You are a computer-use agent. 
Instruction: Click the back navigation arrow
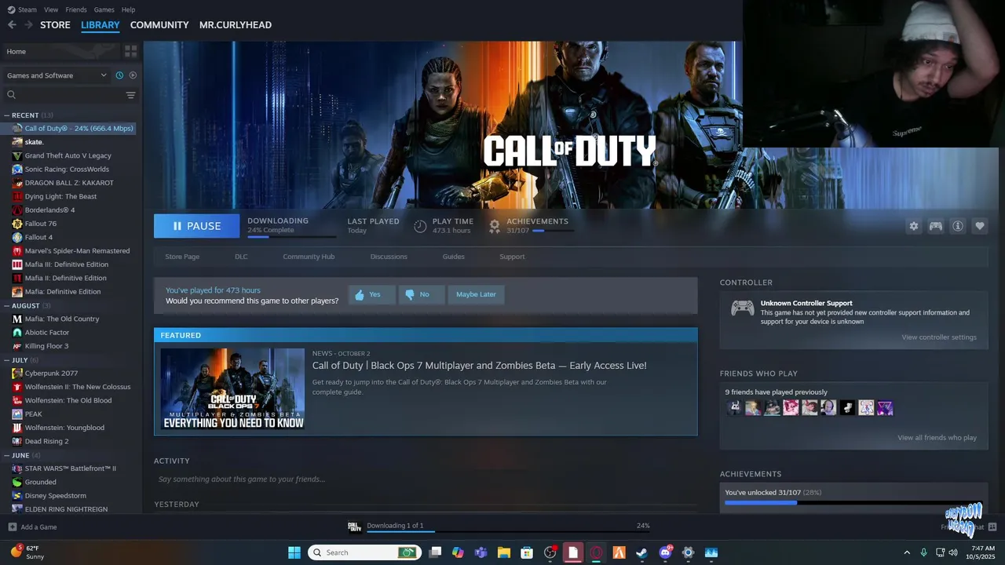pyautogui.click(x=12, y=25)
